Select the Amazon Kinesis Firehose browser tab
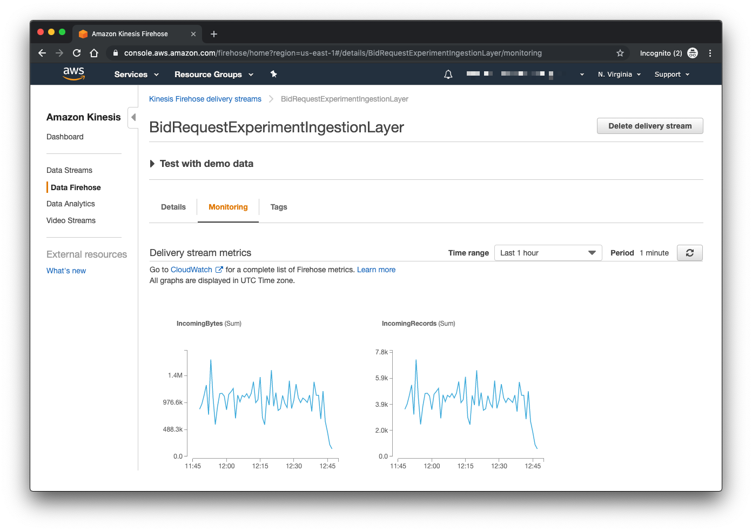The width and height of the screenshot is (752, 531). click(x=137, y=34)
